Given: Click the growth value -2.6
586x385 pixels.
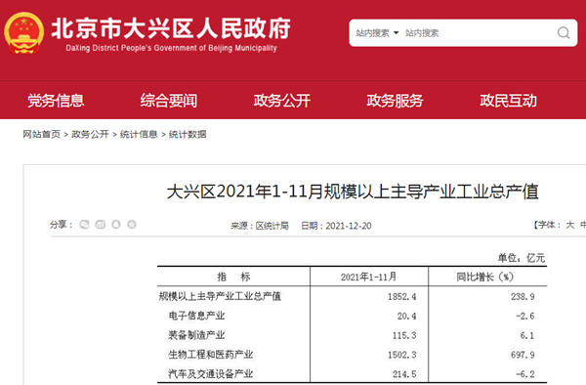Looking at the screenshot, I should 525,316.
